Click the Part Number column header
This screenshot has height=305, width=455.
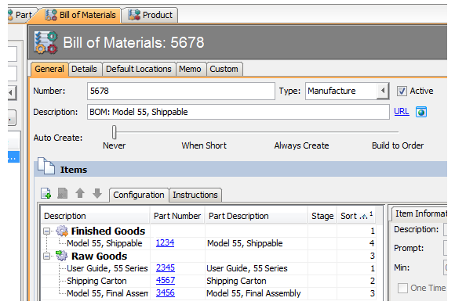click(x=177, y=216)
